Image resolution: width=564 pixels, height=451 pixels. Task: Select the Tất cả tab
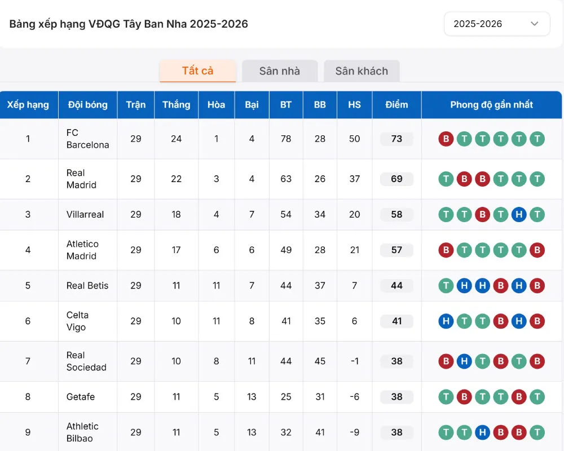coord(197,71)
